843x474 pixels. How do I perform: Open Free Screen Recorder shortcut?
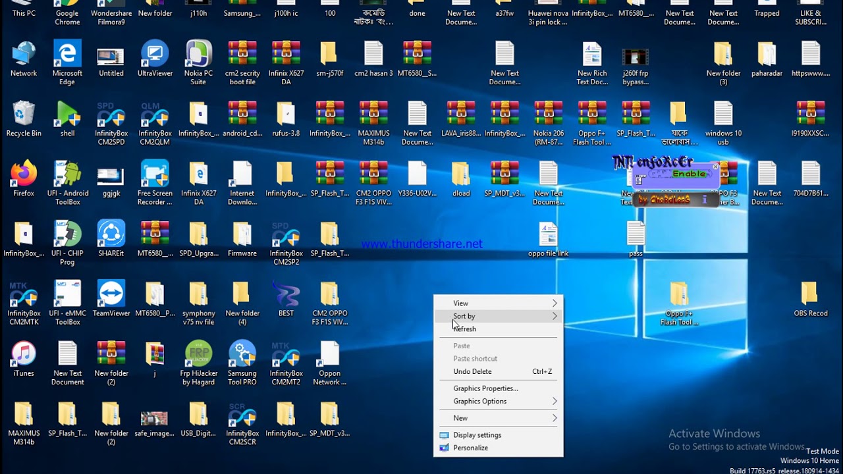pos(155,173)
